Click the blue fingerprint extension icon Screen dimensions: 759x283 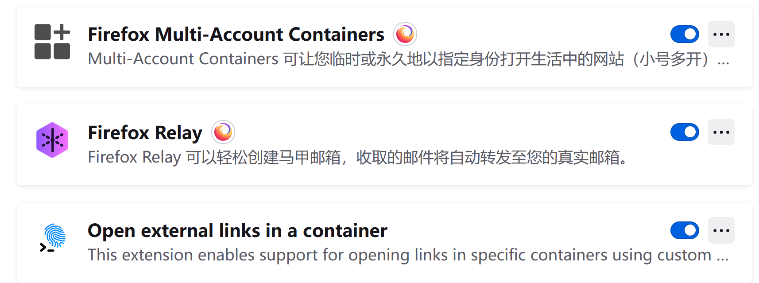(52, 238)
